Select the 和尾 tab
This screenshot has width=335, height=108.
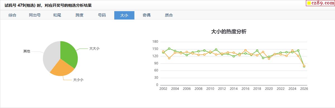pyautogui.click(x=57, y=15)
